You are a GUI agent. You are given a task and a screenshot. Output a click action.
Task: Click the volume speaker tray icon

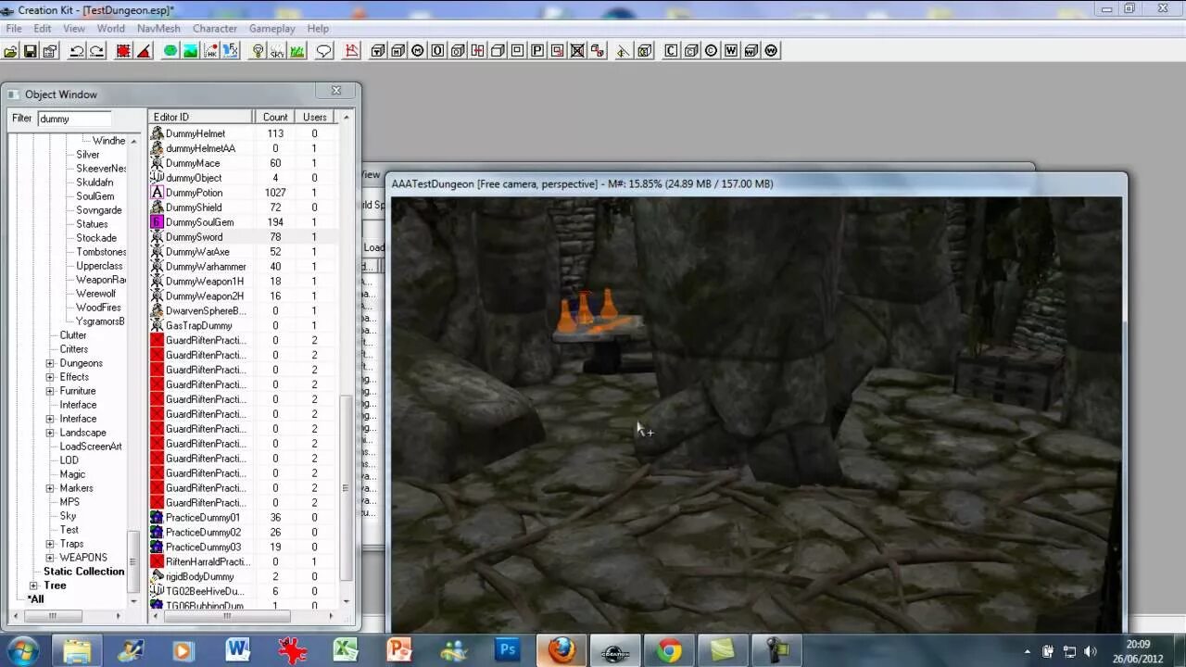point(1090,651)
